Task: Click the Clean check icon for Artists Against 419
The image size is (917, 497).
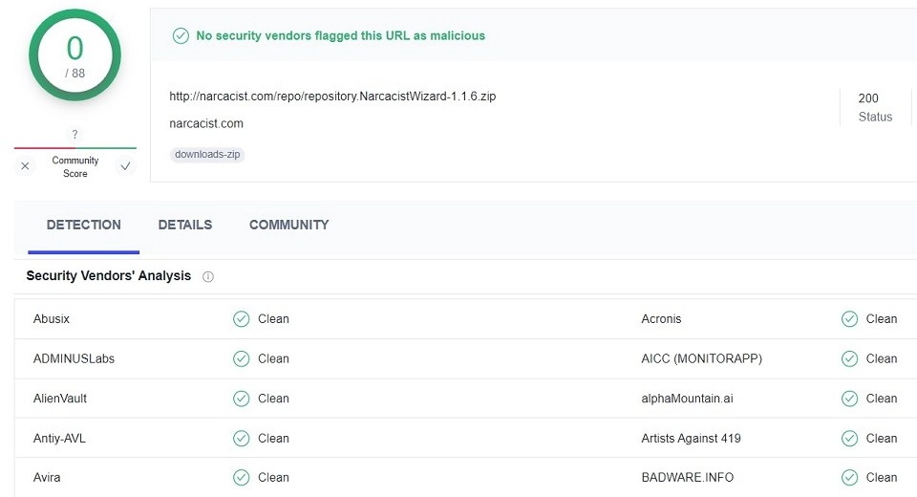Action: coord(849,439)
